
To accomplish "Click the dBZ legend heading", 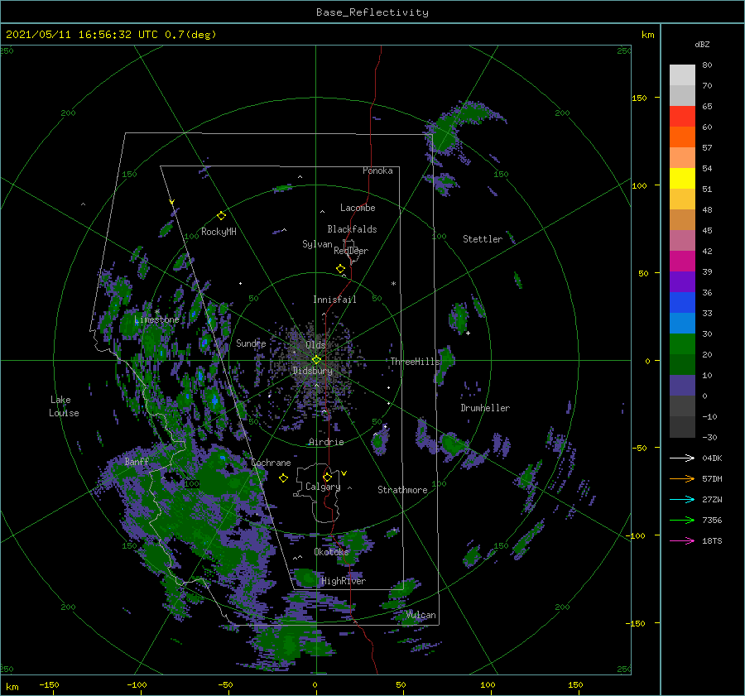I will point(702,44).
